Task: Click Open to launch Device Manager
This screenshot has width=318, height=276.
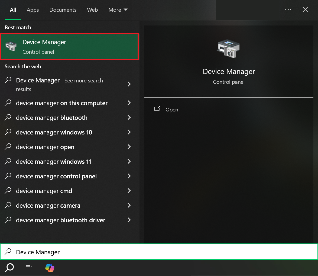Action: tap(172, 110)
